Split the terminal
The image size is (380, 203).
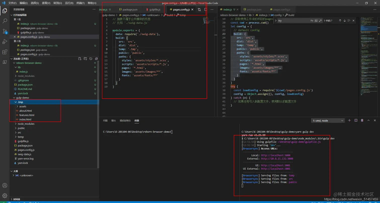point(356,120)
